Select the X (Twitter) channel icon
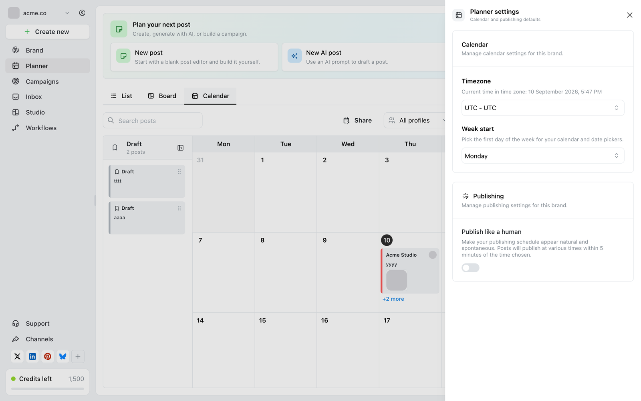 (x=17, y=356)
